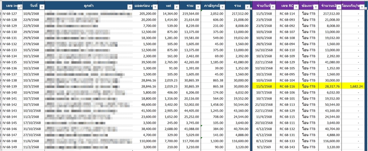368x151 pixels.
Task: Open the vat column filter dropdown
Action: (x=176, y=7)
